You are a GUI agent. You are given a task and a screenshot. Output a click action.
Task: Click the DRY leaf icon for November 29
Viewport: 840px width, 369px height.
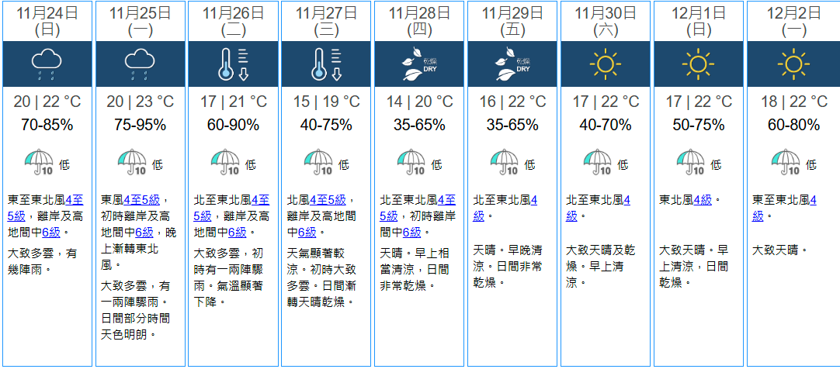click(512, 64)
